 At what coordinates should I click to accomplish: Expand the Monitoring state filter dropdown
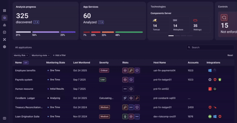[41, 55]
